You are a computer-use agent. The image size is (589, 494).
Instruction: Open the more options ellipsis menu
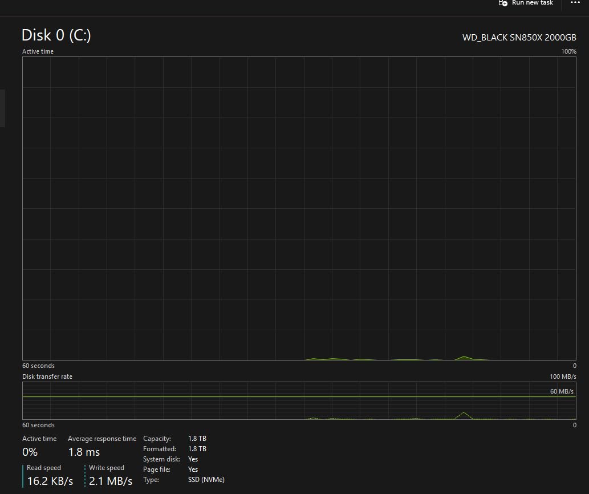tap(575, 3)
